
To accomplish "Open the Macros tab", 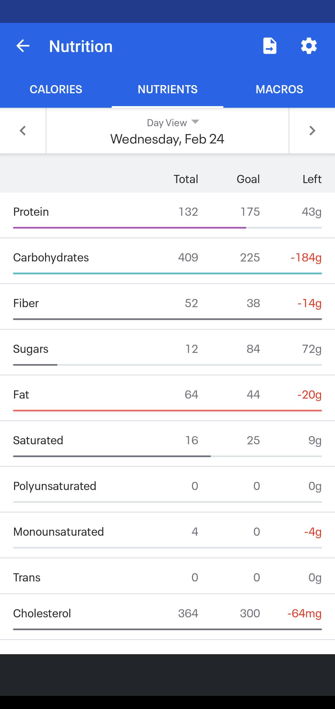I will (279, 89).
